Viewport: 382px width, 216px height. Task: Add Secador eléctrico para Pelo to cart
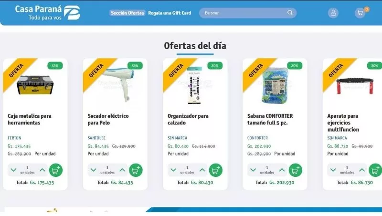tap(136, 170)
